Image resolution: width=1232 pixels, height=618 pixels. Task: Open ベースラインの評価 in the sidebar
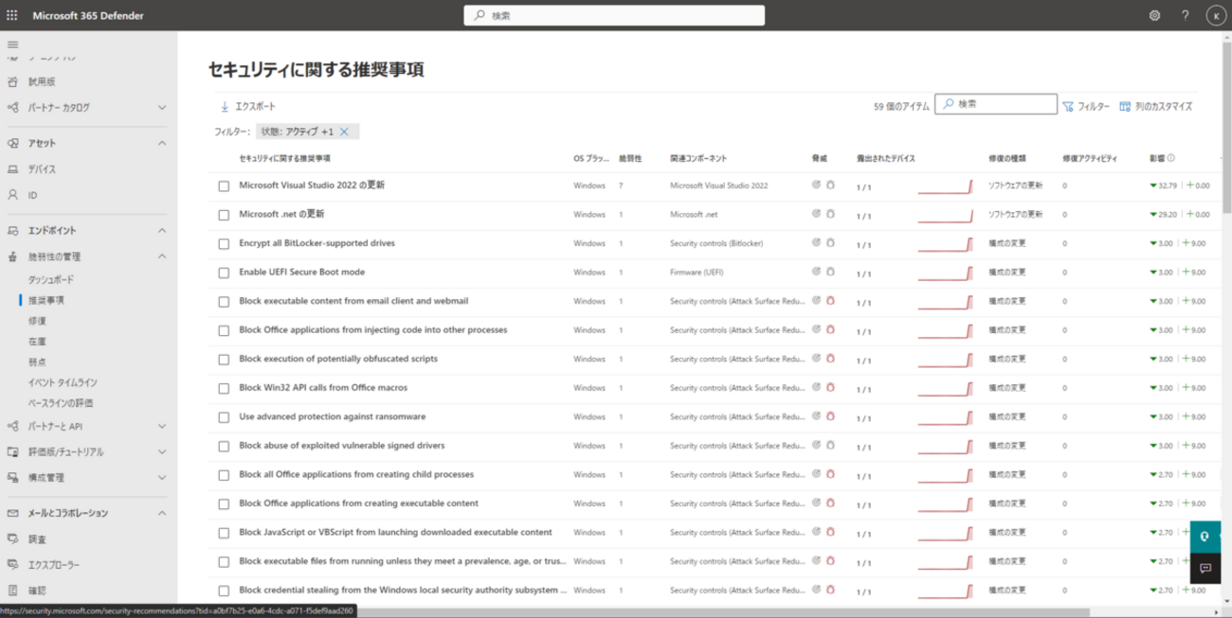click(x=61, y=403)
